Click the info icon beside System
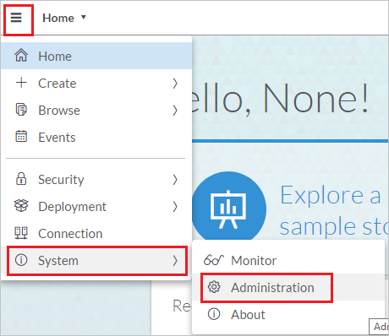Viewport: 389px width, 336px height. [21, 260]
